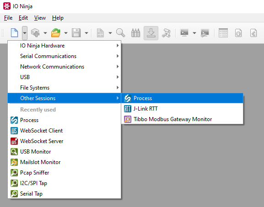This screenshot has width=264, height=207.
Task: Expand the log file dropdown arrow
Action: (110, 33)
